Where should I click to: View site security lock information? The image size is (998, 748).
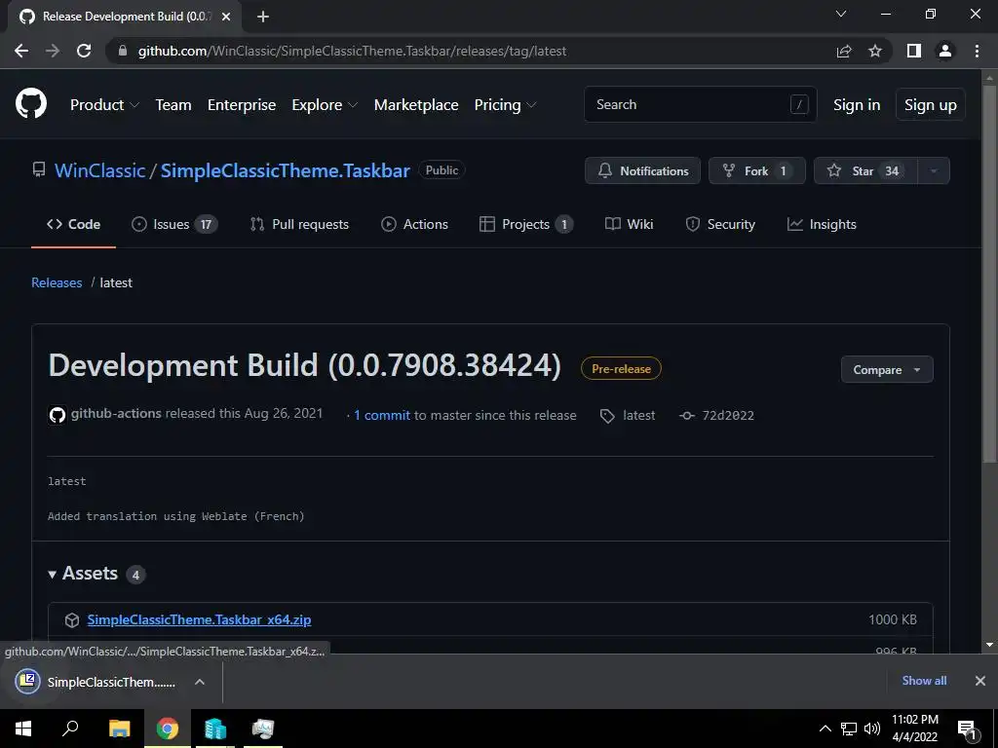[x=122, y=51]
